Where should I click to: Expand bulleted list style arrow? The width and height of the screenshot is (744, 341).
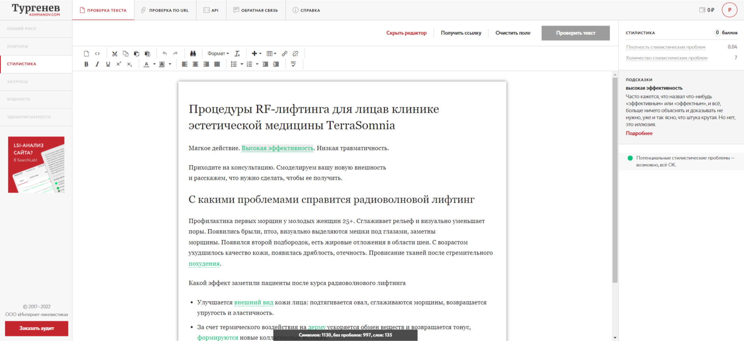pyautogui.click(x=242, y=64)
